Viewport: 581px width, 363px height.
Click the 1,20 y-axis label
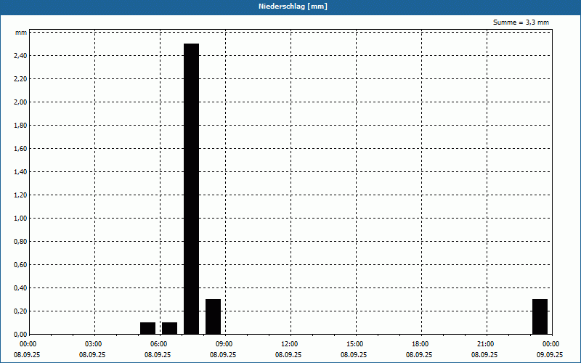pos(20,195)
